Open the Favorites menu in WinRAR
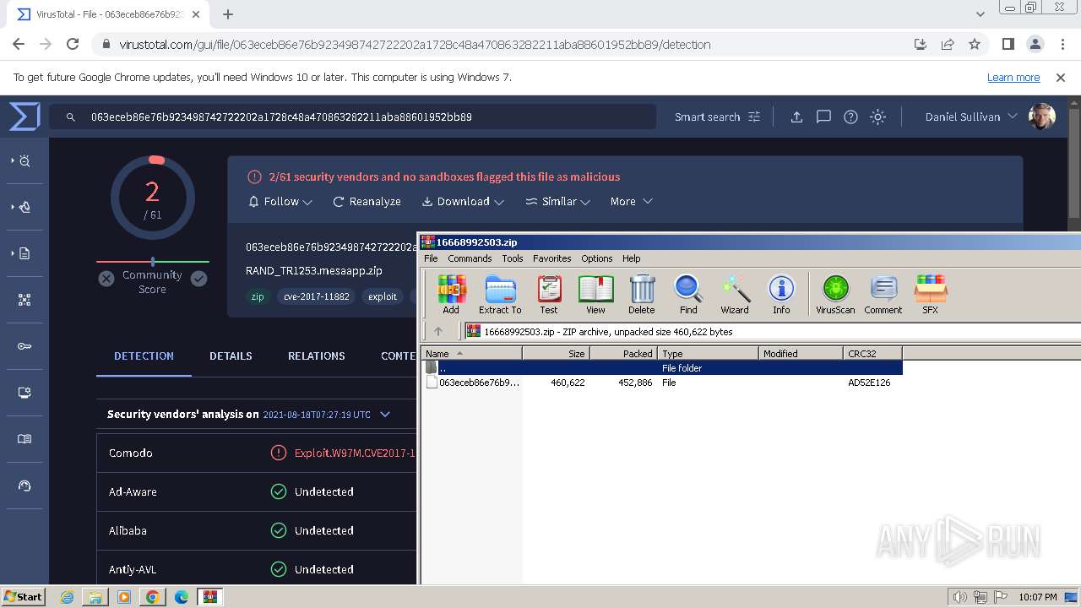This screenshot has height=608, width=1081. pos(551,258)
